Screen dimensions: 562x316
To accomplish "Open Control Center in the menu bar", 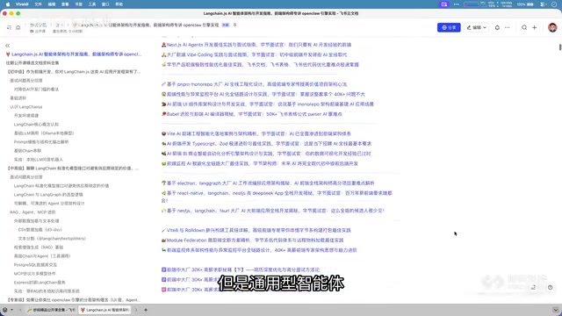I will [x=544, y=4].
